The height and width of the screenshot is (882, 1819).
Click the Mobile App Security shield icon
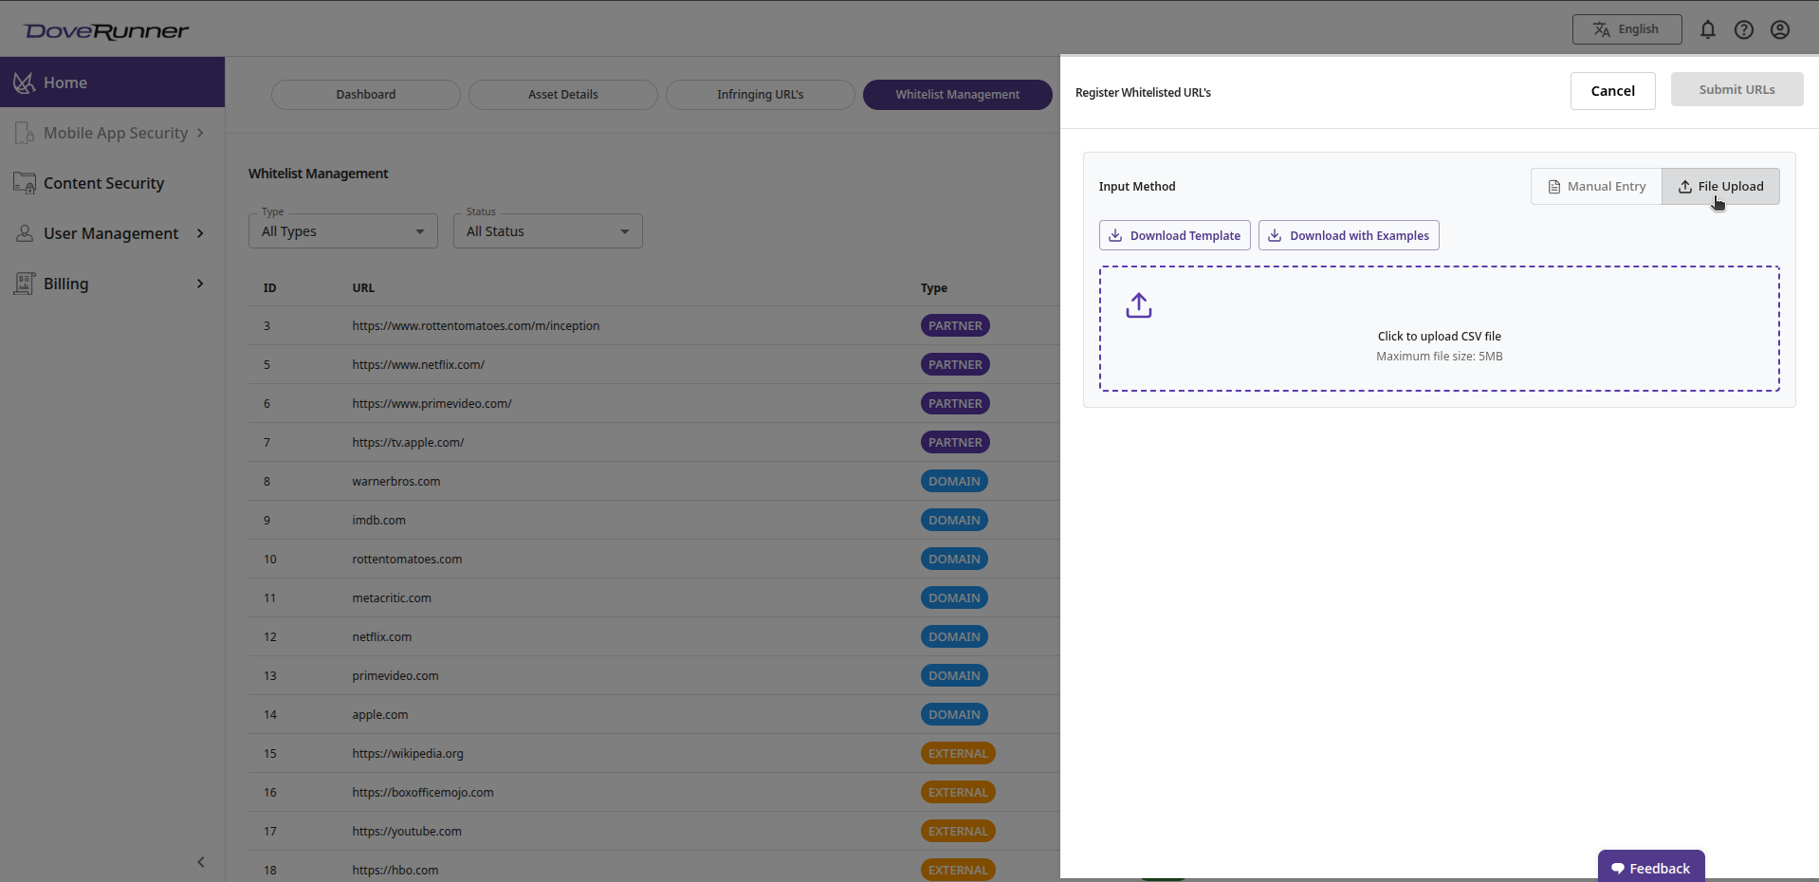24,133
